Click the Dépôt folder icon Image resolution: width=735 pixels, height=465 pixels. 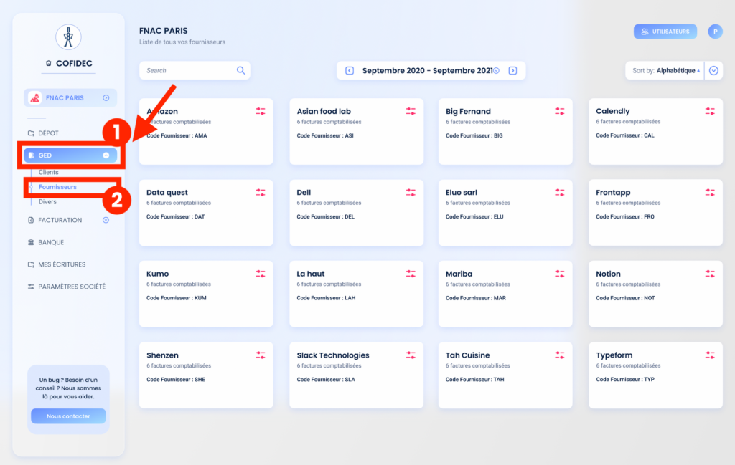coord(31,133)
